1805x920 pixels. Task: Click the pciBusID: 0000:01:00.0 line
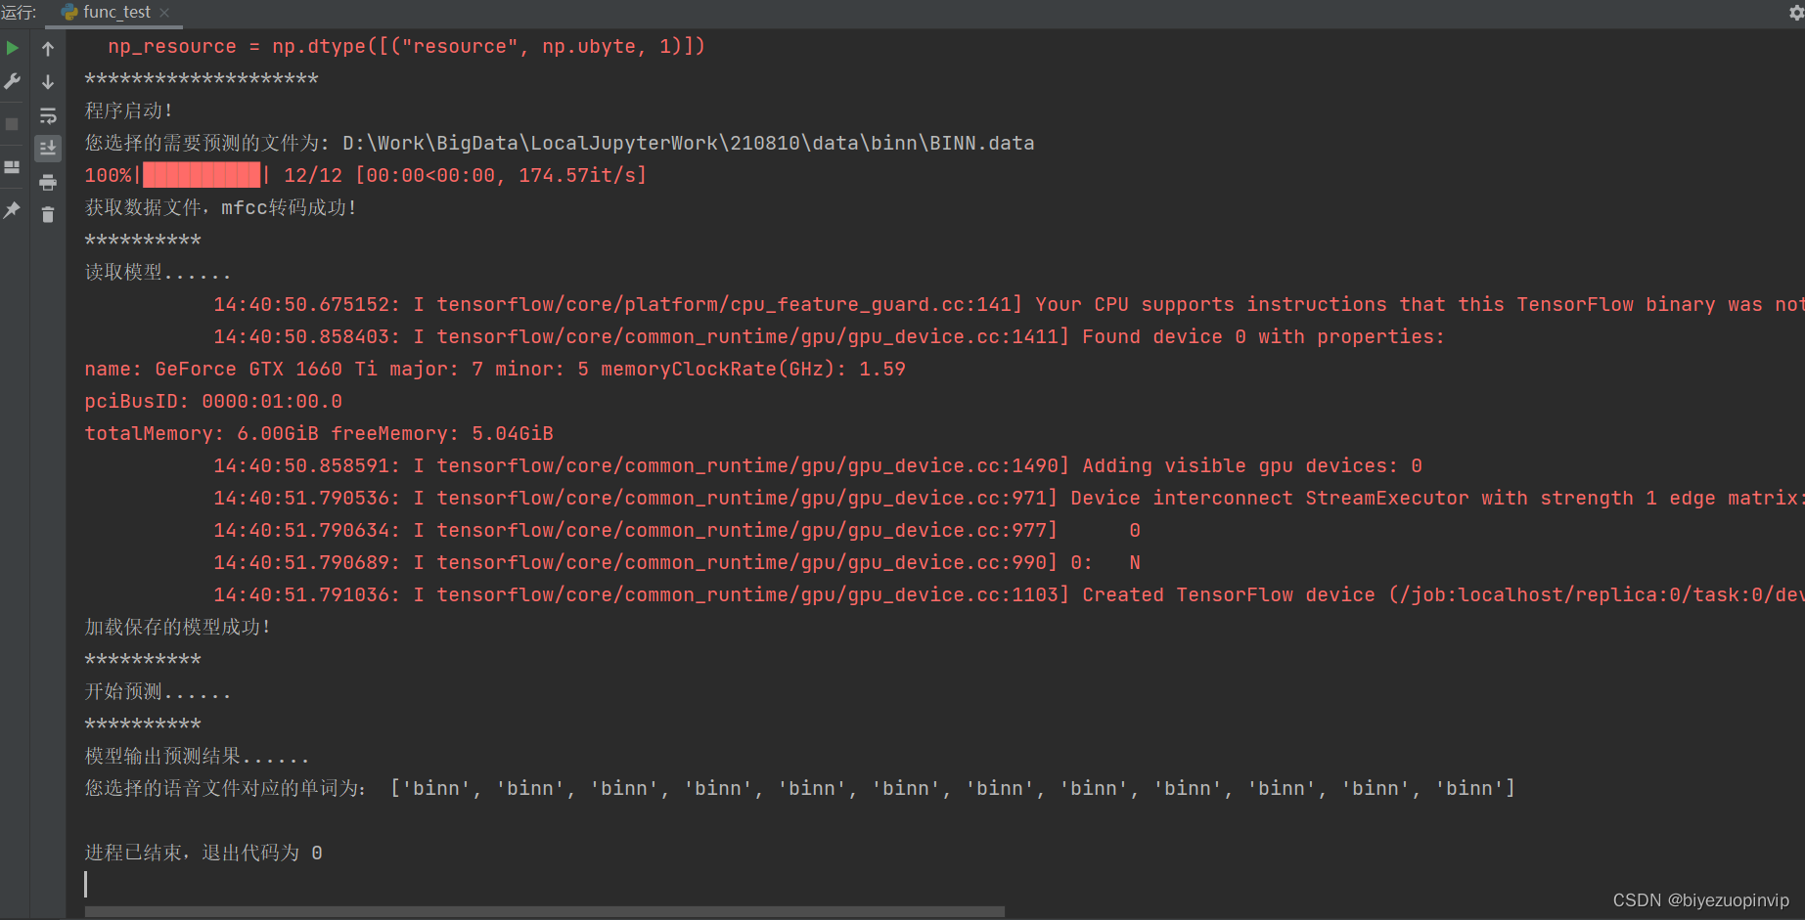(213, 402)
